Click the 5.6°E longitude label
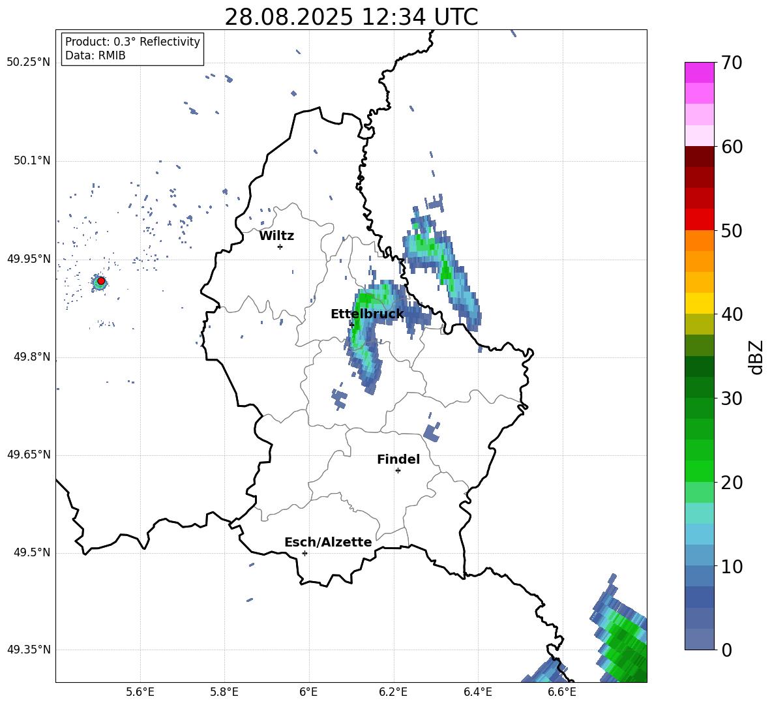772x705 pixels. point(140,692)
